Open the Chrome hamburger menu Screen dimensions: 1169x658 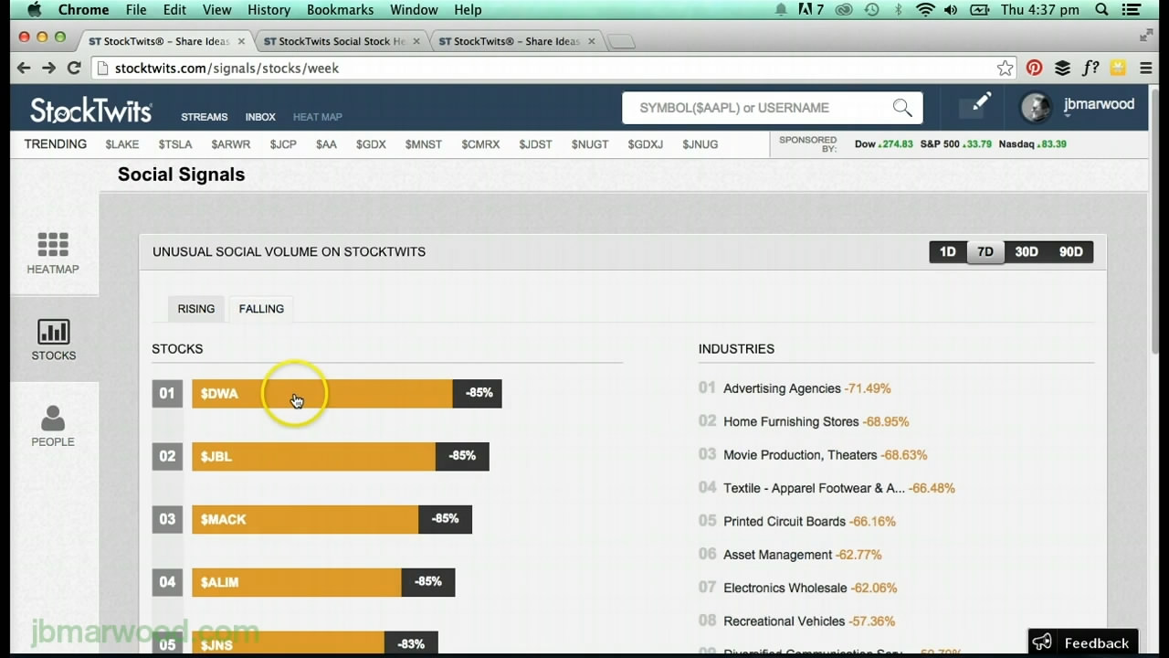(1147, 68)
